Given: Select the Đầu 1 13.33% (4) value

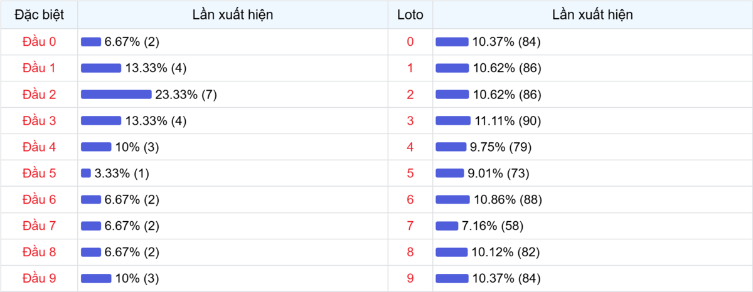Looking at the screenshot, I should tap(156, 68).
